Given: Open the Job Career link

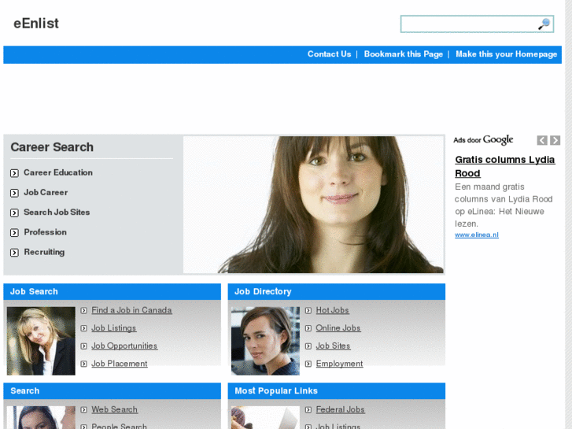Looking at the screenshot, I should click(46, 192).
